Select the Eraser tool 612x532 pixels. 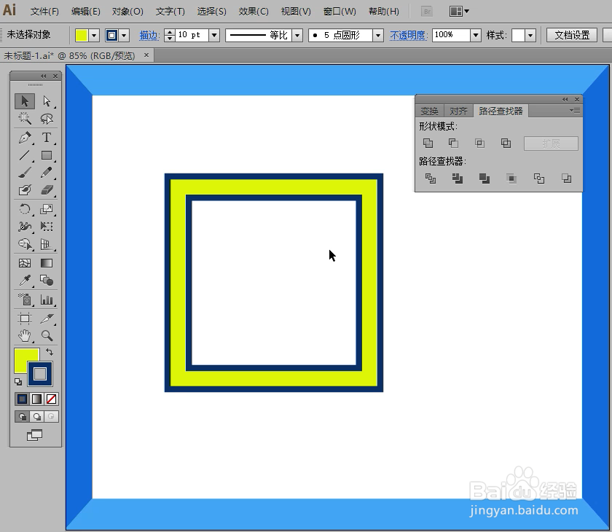[47, 189]
